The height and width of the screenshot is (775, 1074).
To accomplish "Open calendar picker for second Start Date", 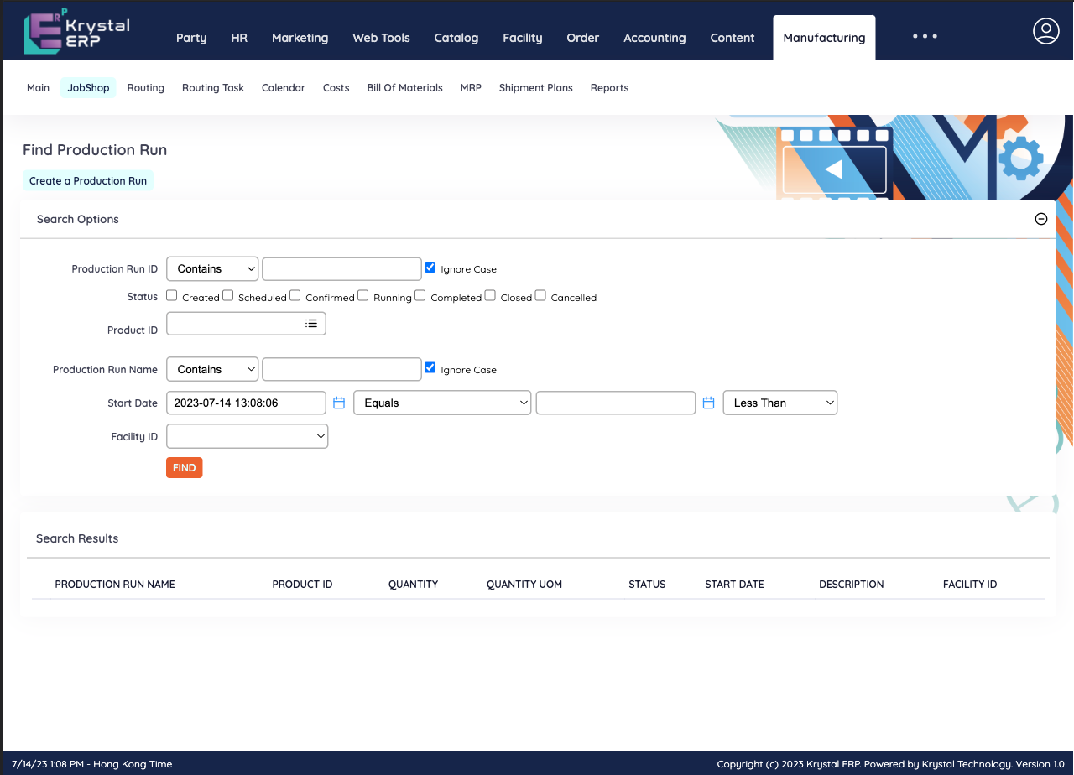I will tap(708, 403).
